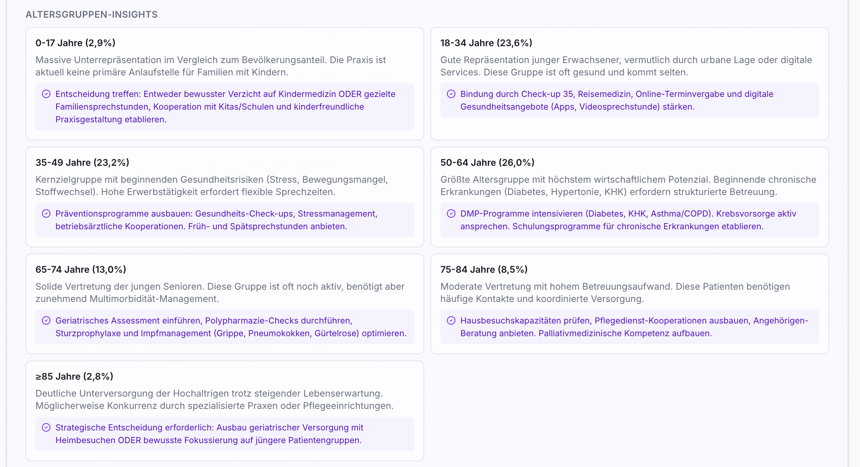Click the ≥85 Jahre (2,8%) card title

tap(74, 376)
